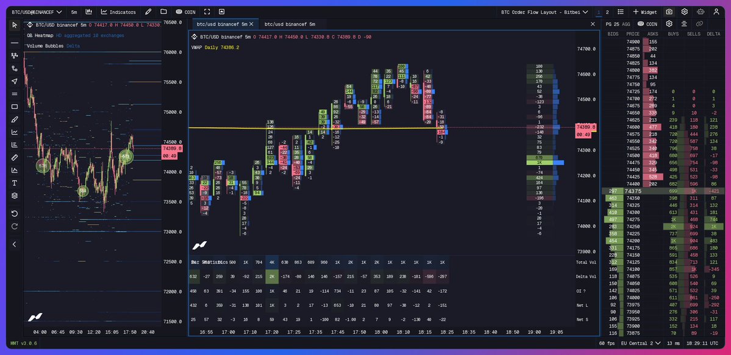Screen dimensions: 731x355
Task: Select the rectangle shape tool
Action: pyautogui.click(x=15, y=107)
